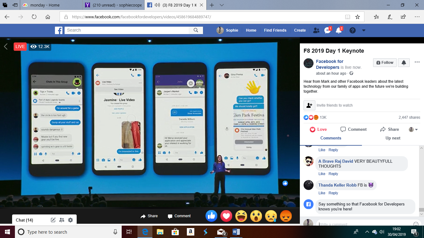424x238 pixels.
Task: Click Share button in sidebar
Action: [390, 130]
